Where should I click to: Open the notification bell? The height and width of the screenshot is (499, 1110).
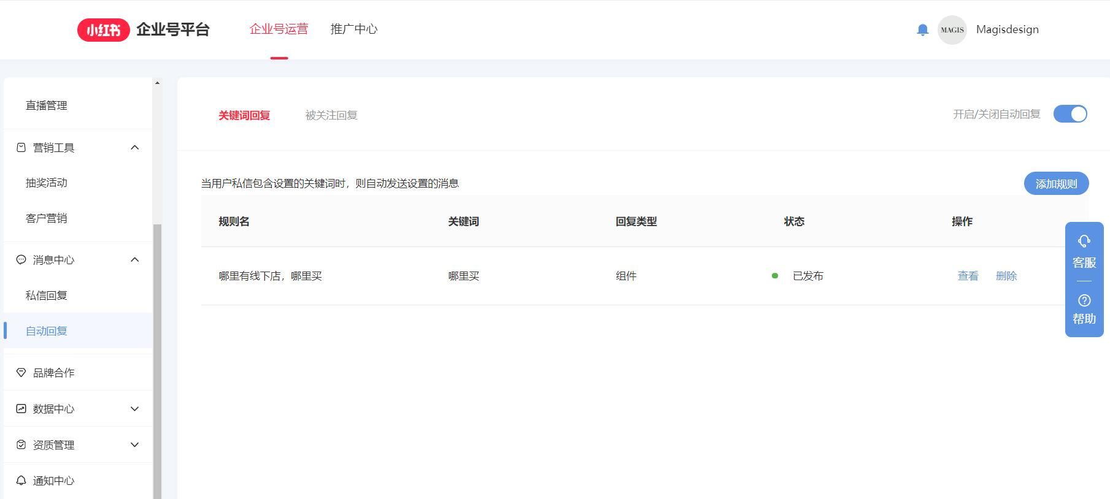click(922, 29)
